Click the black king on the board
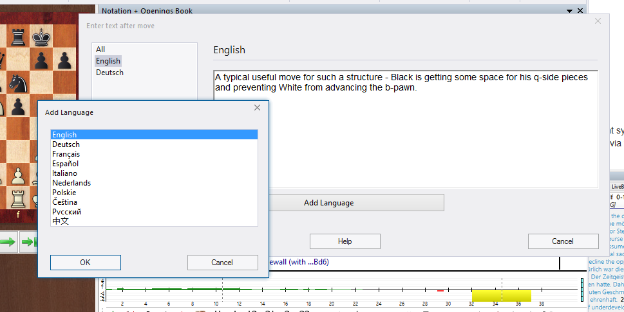This screenshot has height=312, width=624. 43,37
